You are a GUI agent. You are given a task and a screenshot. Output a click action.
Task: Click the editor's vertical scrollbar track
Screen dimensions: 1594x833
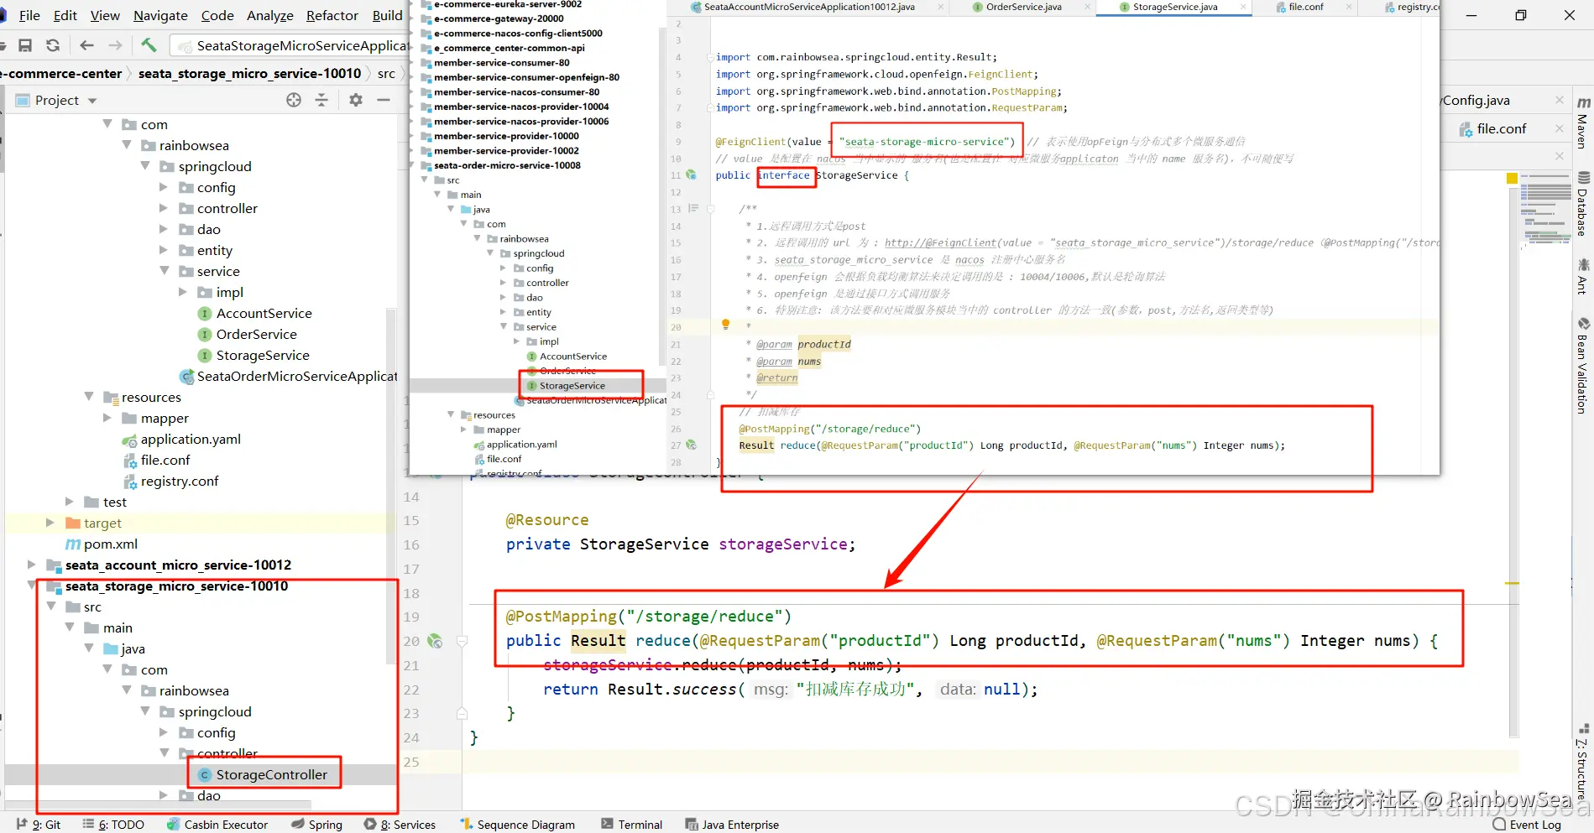click(x=1513, y=461)
